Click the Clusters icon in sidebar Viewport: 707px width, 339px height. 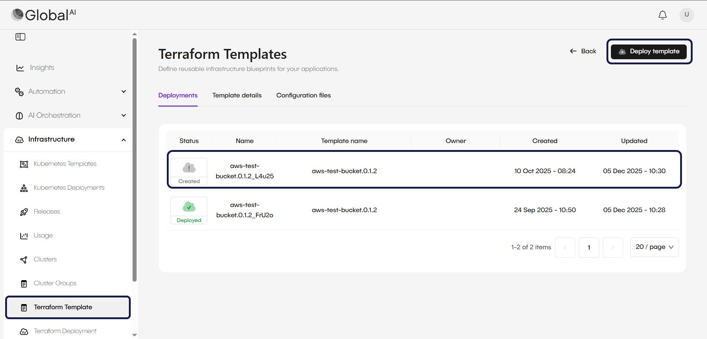tap(24, 260)
